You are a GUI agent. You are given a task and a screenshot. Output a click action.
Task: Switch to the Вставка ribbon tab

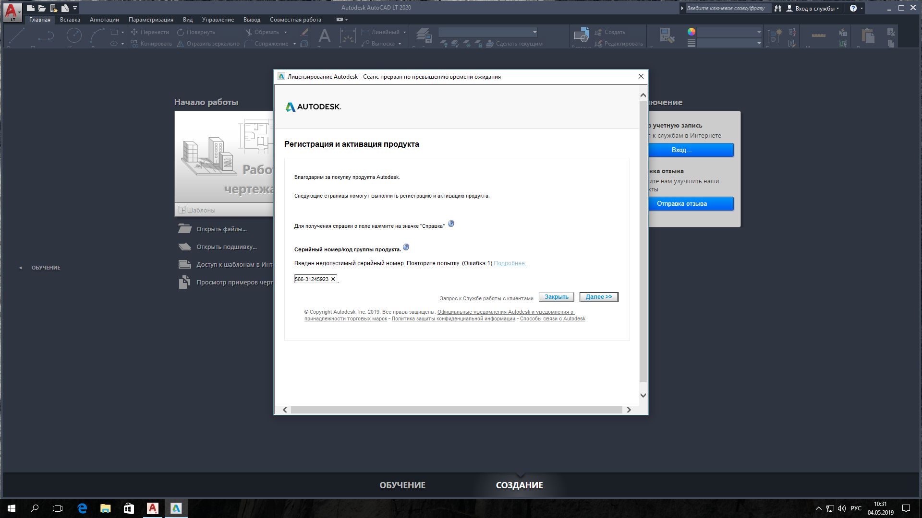tap(70, 20)
